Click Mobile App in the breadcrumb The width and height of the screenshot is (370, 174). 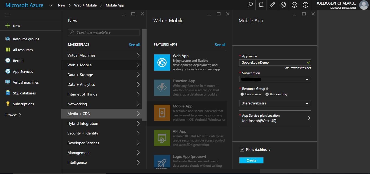[x=115, y=5]
